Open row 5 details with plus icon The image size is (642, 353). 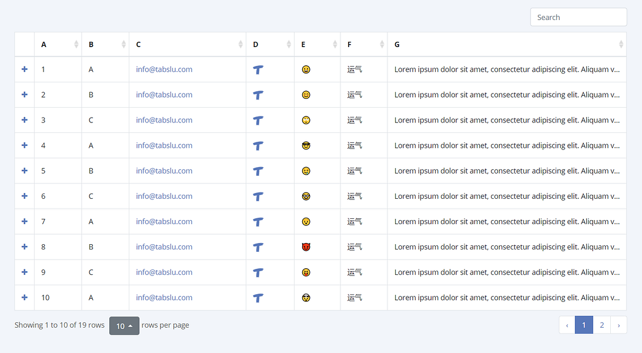[x=25, y=171]
